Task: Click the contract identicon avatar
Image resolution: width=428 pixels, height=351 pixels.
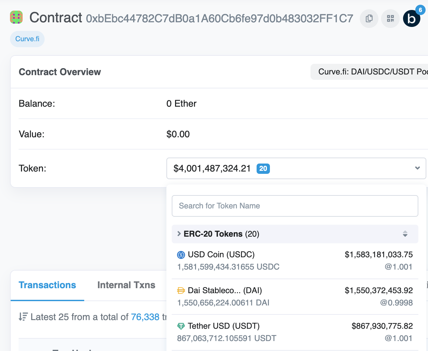Action: [16, 17]
